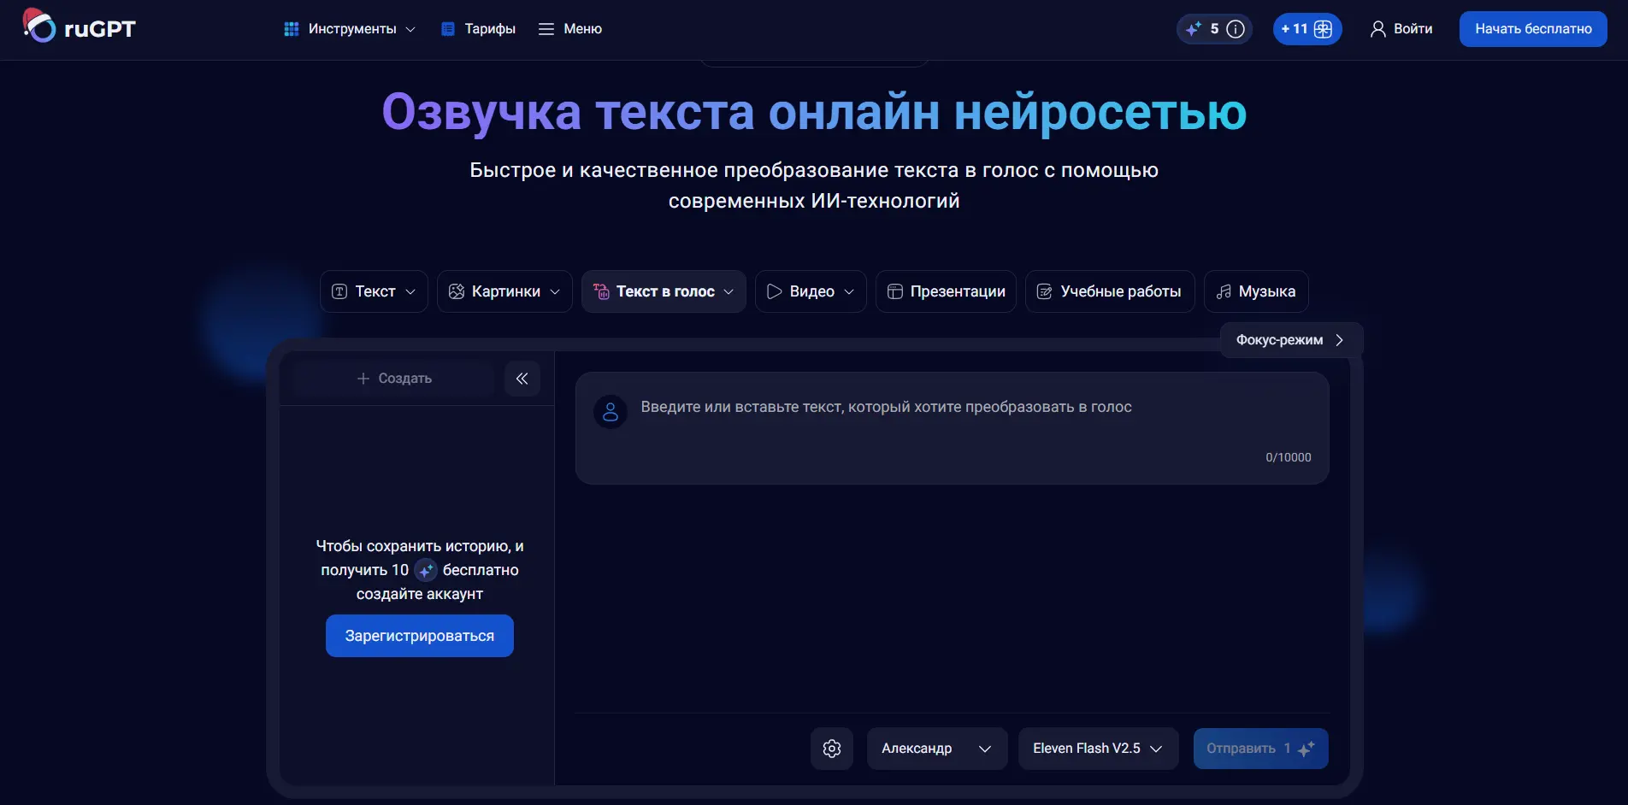Viewport: 1628px width, 805px height.
Task: Open the Eleven Flash V2.5 model dropdown
Action: coord(1097,749)
